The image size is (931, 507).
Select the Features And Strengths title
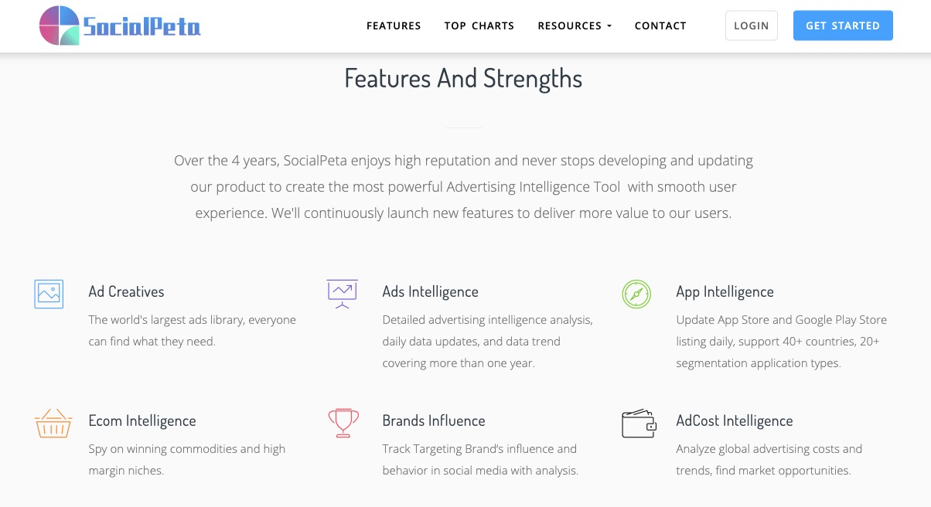(464, 78)
